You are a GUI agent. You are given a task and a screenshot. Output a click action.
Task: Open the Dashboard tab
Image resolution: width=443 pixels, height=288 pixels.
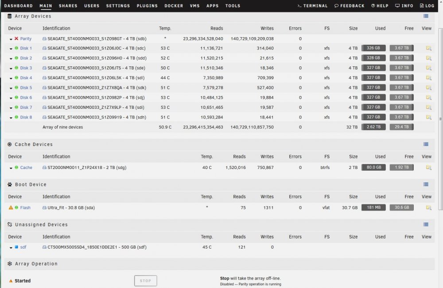pyautogui.click(x=18, y=6)
